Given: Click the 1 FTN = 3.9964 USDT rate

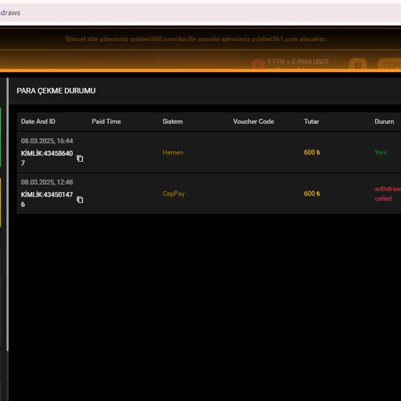Looking at the screenshot, I should [298, 62].
